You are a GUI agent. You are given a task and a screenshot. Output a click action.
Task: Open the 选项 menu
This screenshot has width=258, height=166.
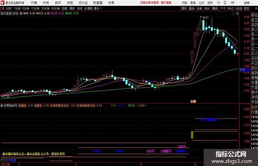(210, 3)
